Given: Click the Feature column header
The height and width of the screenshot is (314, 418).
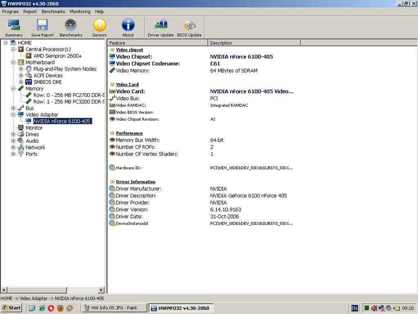Looking at the screenshot, I should tap(158, 43).
